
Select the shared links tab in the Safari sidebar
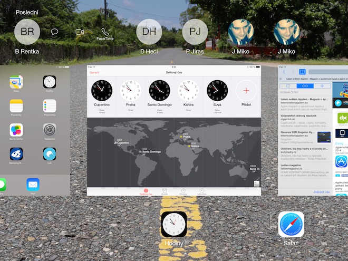322,86
